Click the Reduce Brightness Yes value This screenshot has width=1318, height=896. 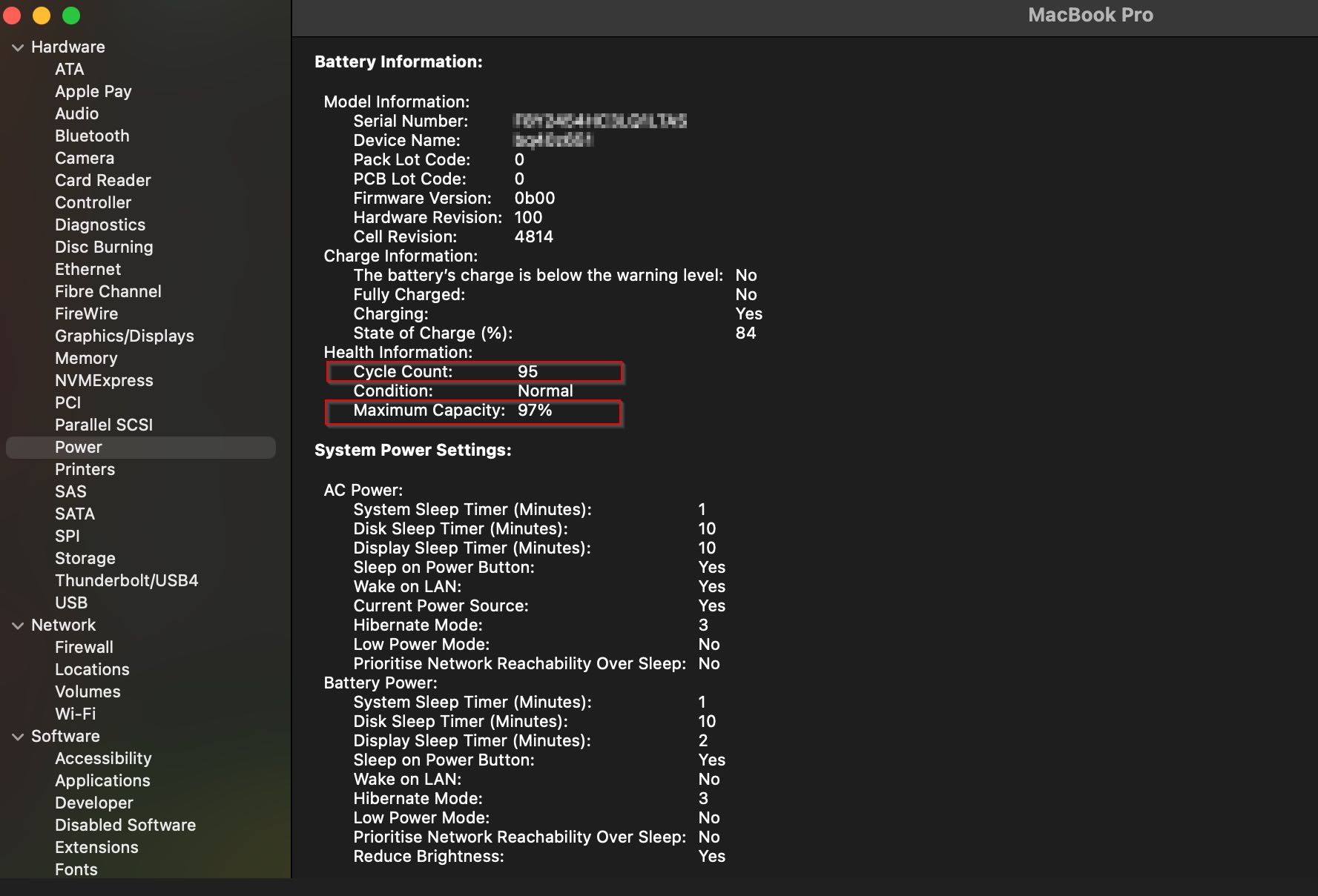[712, 856]
